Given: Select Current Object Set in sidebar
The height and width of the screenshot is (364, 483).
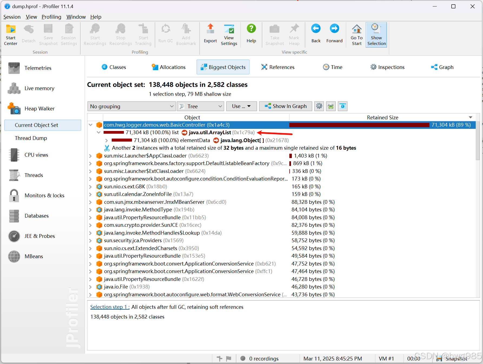Looking at the screenshot, I should [43, 125].
